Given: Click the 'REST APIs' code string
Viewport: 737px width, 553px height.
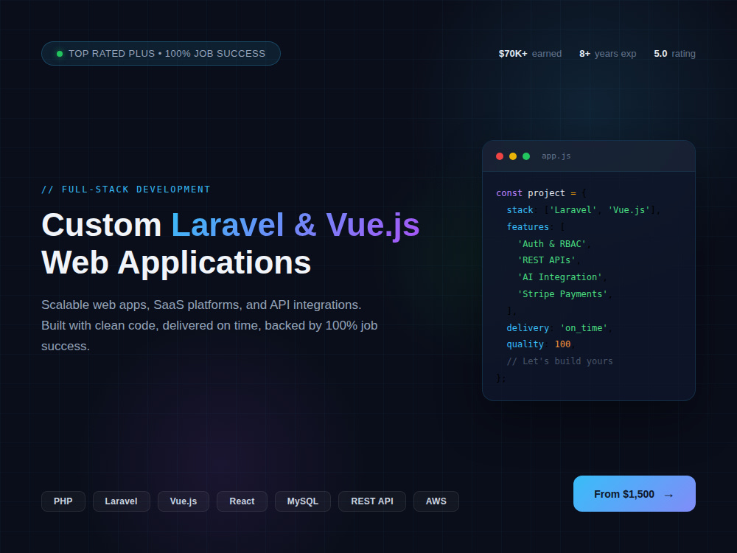Looking at the screenshot, I should pyautogui.click(x=547, y=260).
